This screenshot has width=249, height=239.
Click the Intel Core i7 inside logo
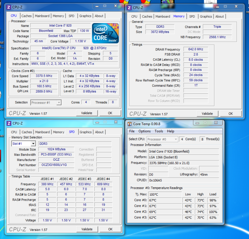point(105,33)
